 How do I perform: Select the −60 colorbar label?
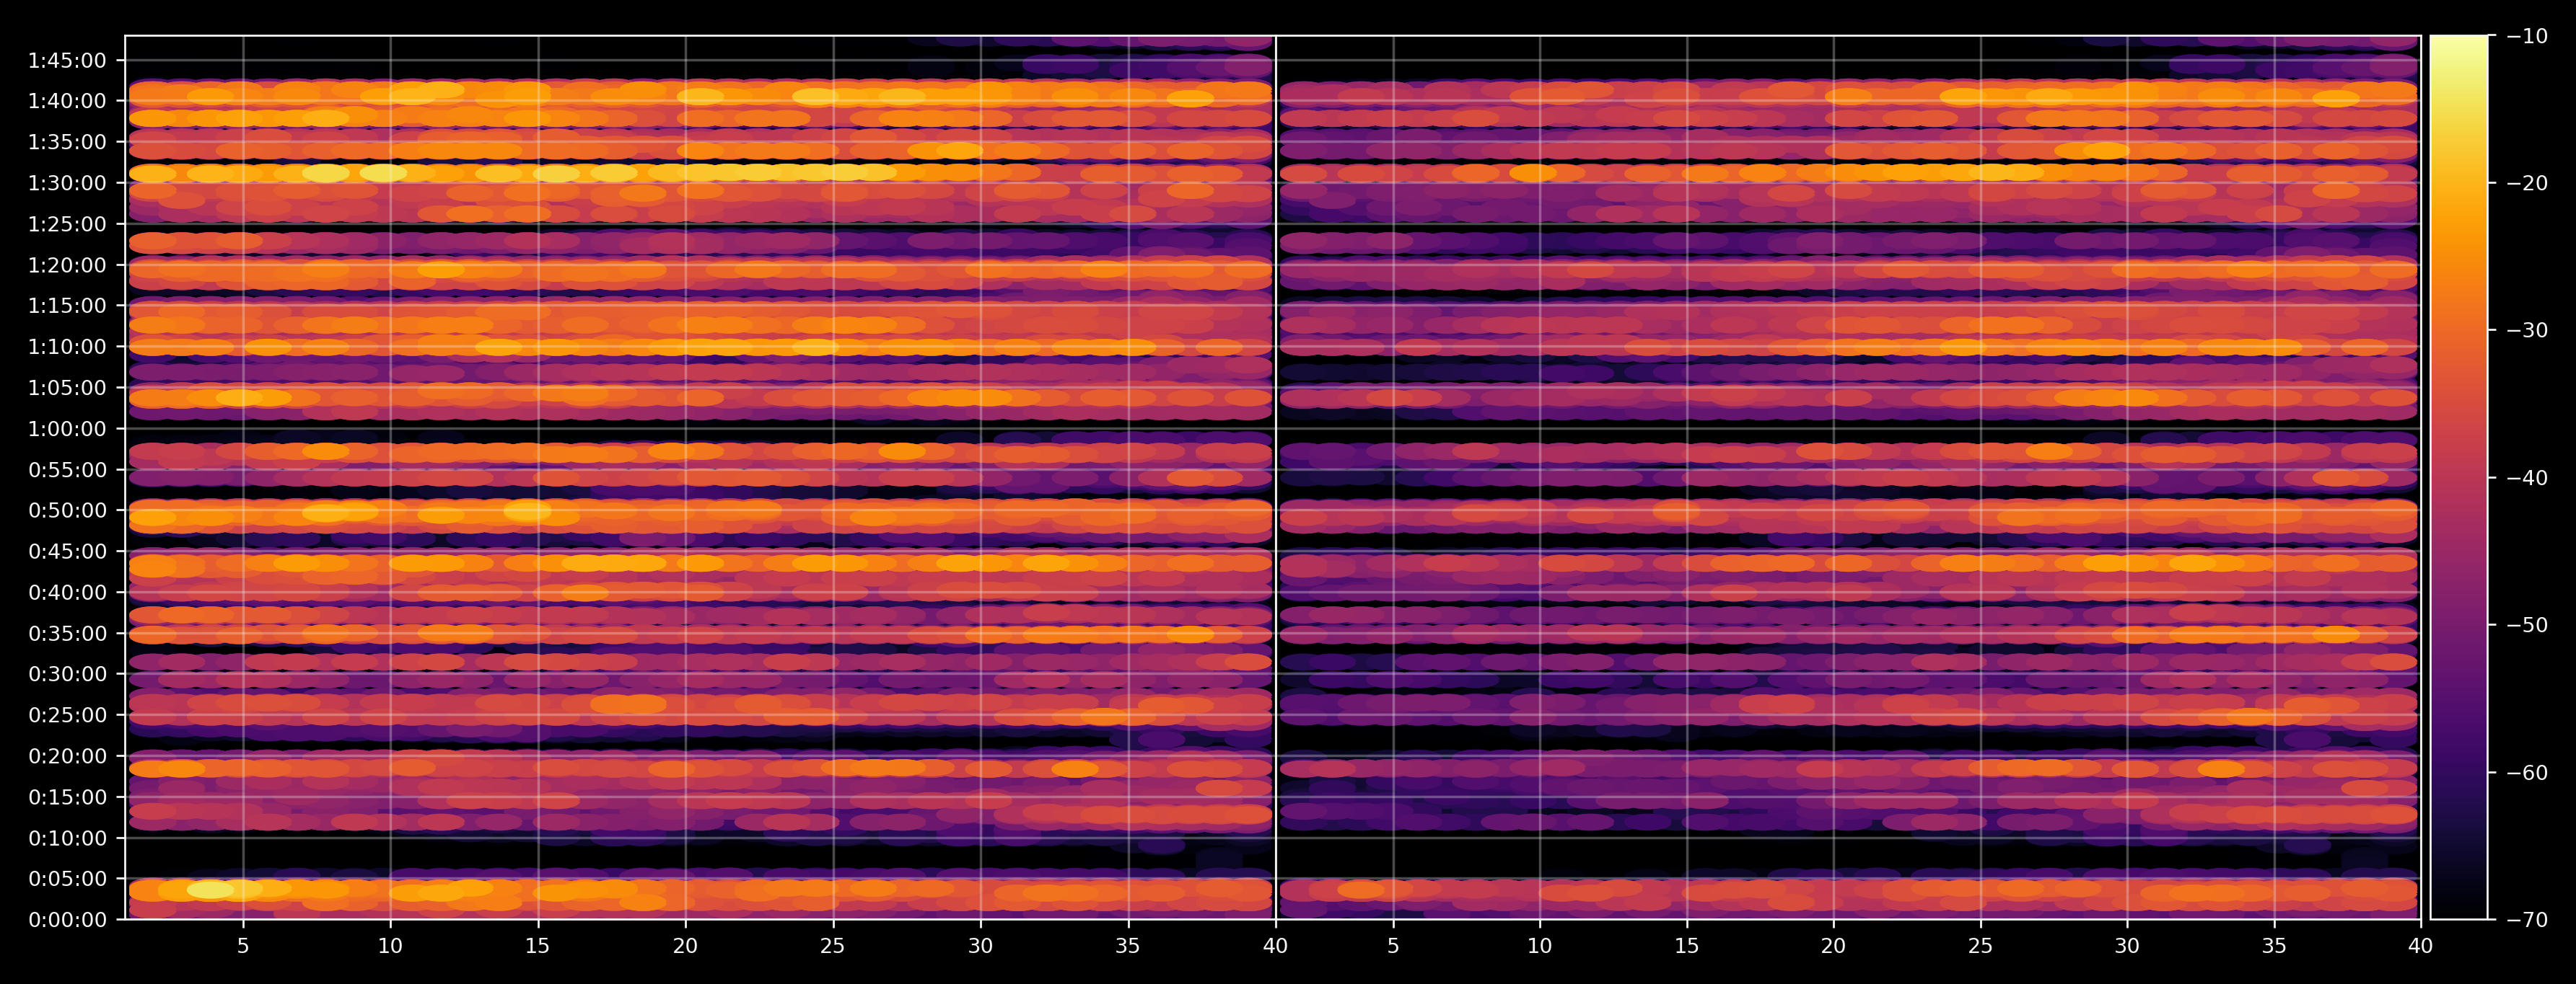tap(2527, 772)
